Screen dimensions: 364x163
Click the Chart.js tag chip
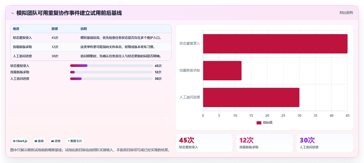click(20, 141)
